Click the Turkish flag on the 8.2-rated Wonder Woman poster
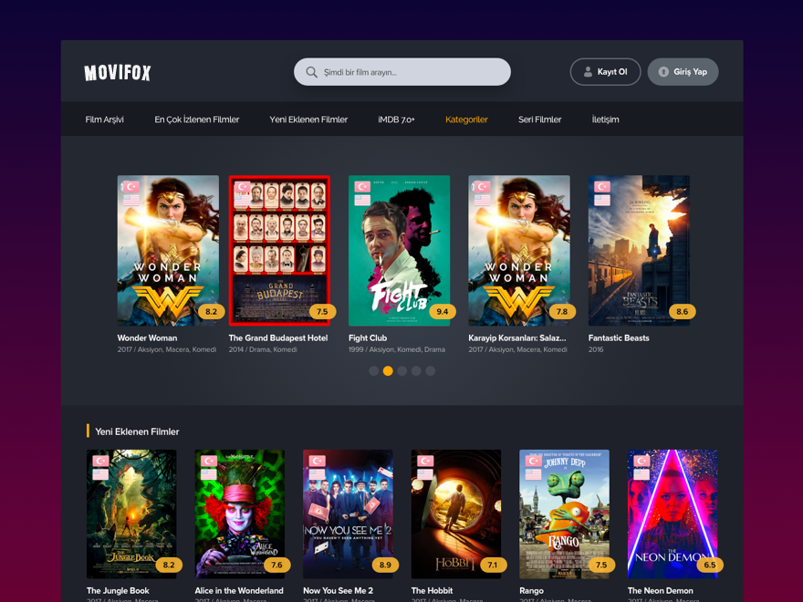Viewport: 803px width, 602px height. pyautogui.click(x=131, y=187)
